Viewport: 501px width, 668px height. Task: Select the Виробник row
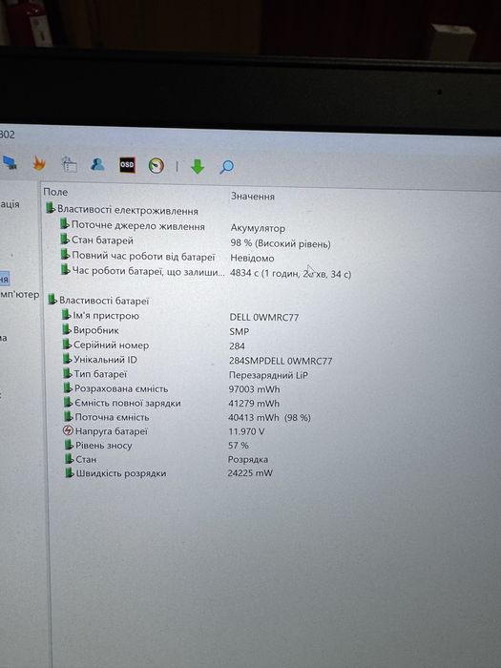tap(91, 330)
